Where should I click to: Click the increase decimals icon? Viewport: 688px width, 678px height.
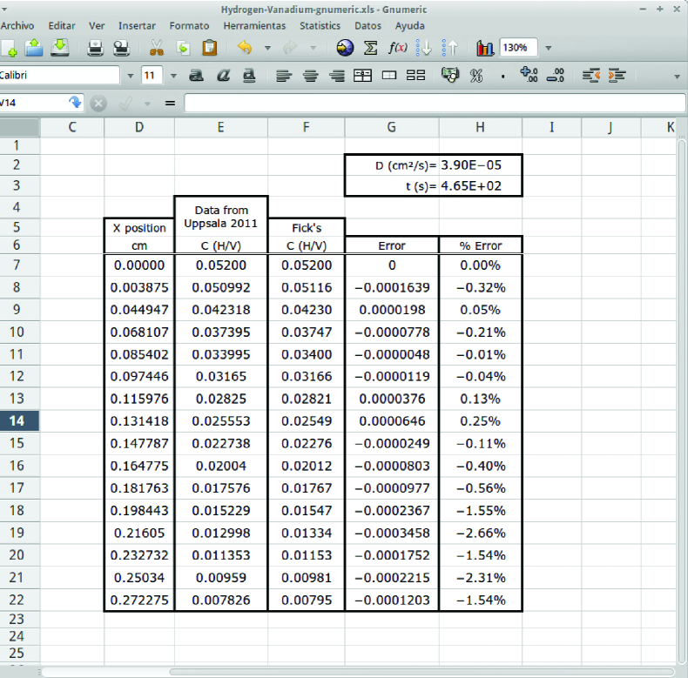528,76
